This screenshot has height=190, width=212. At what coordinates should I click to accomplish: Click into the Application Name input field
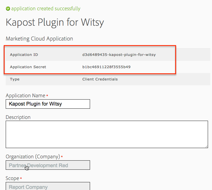click(x=48, y=104)
